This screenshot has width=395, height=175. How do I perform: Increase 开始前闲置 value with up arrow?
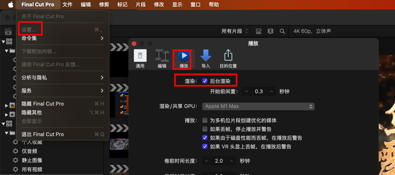pos(271,92)
